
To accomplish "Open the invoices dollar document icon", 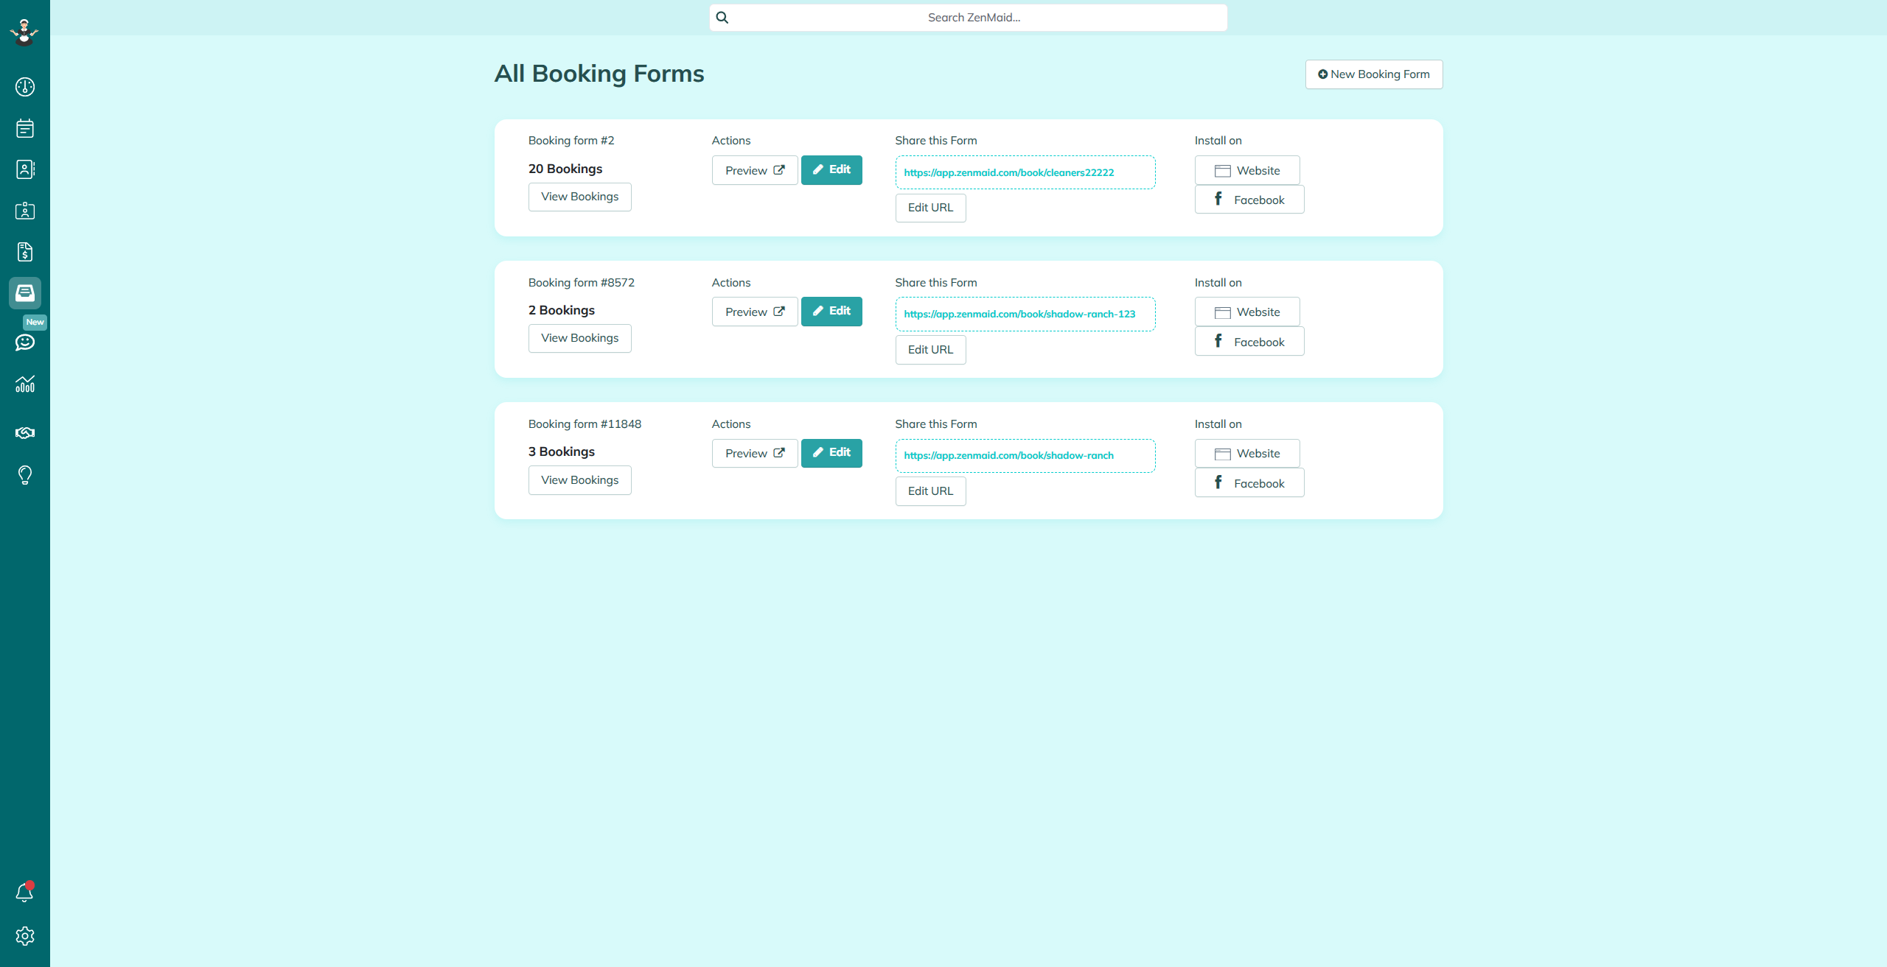I will point(25,252).
